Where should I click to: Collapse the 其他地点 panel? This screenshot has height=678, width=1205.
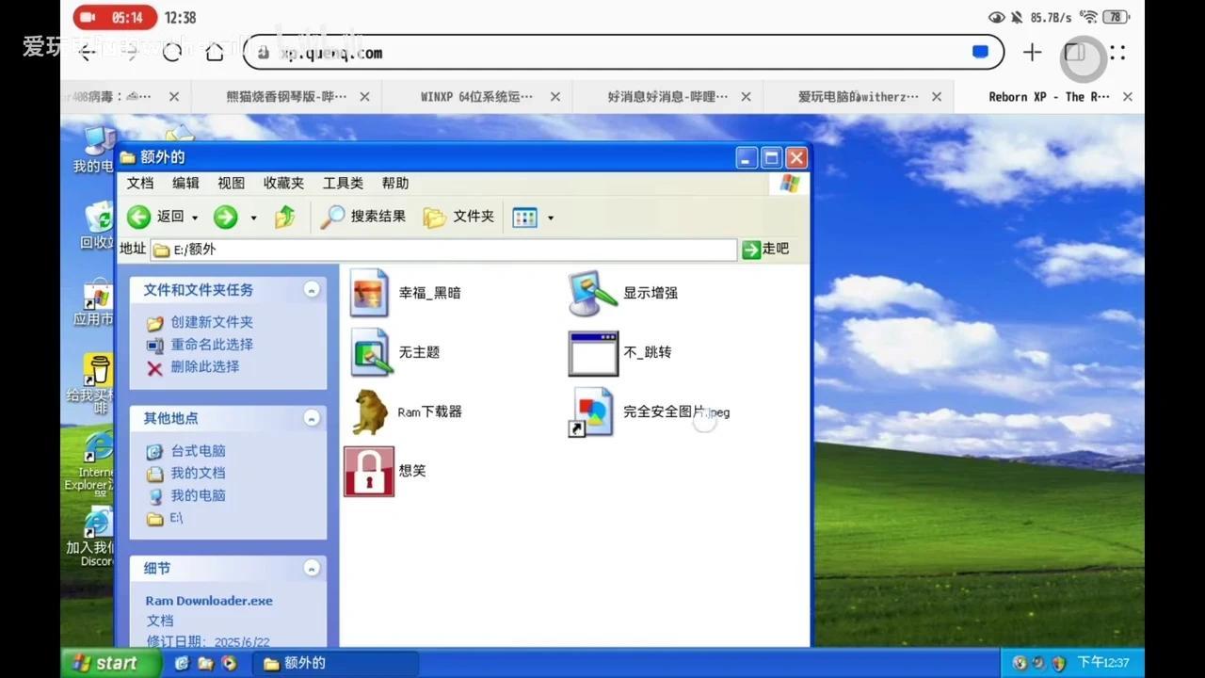312,417
